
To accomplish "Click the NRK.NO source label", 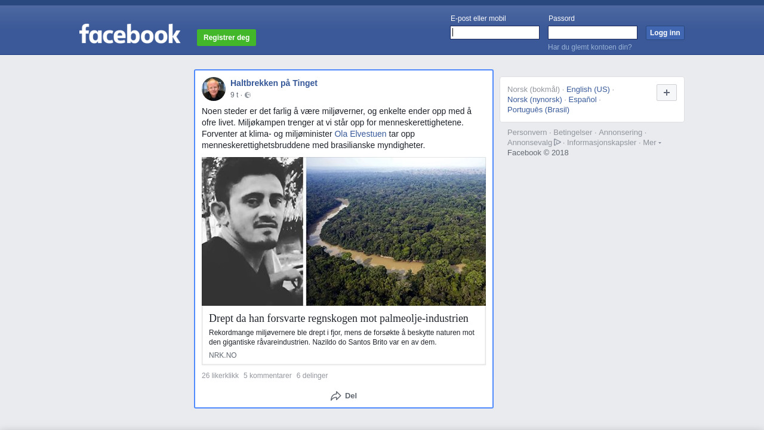I will (223, 355).
